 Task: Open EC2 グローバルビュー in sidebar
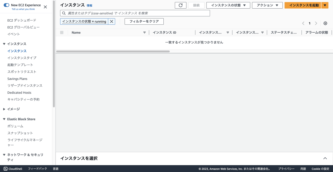tap(23, 27)
